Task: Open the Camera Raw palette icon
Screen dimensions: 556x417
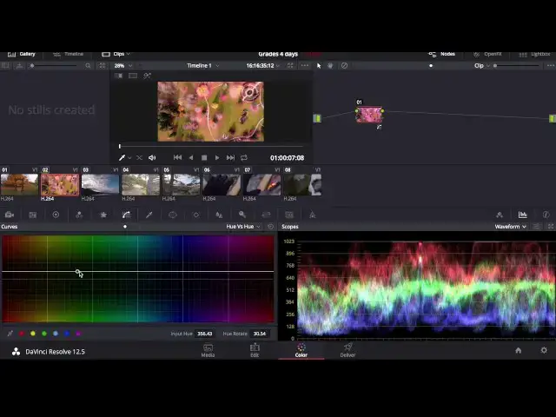Action: [x=9, y=215]
